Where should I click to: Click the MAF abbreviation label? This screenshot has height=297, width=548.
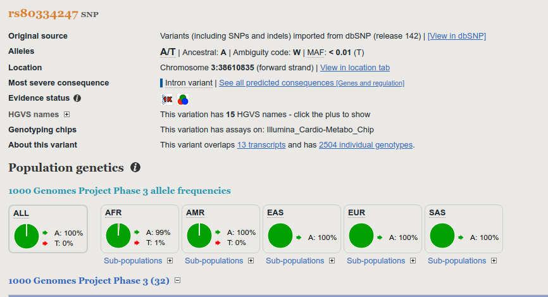click(316, 53)
